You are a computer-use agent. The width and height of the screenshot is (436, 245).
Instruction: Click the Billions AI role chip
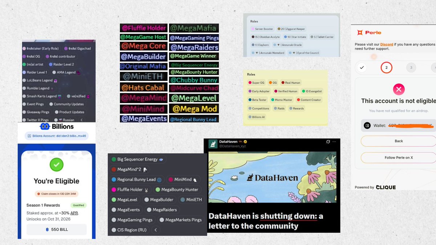[x=257, y=117]
